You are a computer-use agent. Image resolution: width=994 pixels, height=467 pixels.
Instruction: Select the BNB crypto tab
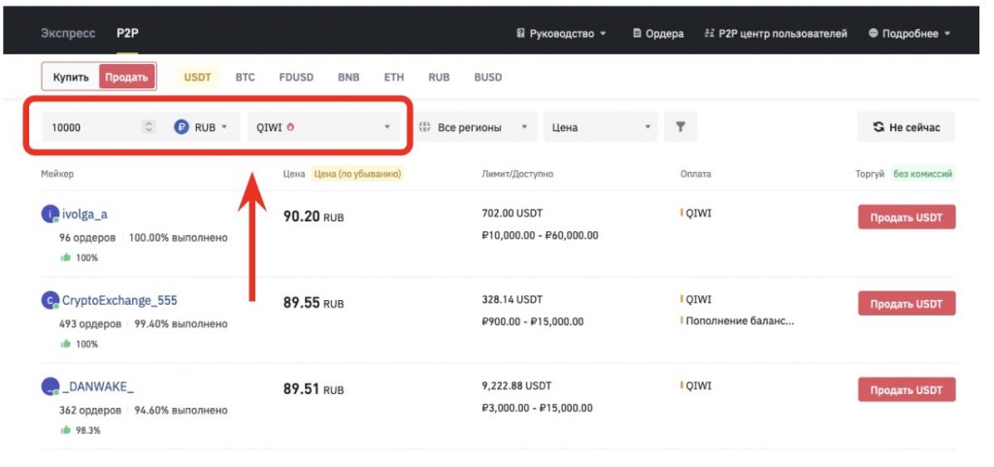(x=348, y=78)
